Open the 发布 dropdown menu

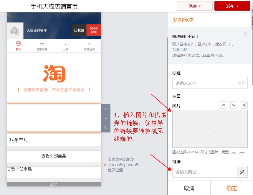(x=232, y=6)
